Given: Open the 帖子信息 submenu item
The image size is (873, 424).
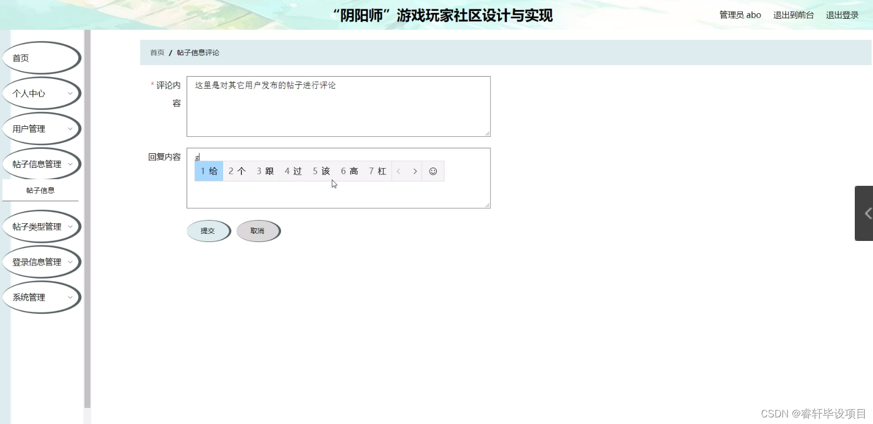Looking at the screenshot, I should click(40, 190).
